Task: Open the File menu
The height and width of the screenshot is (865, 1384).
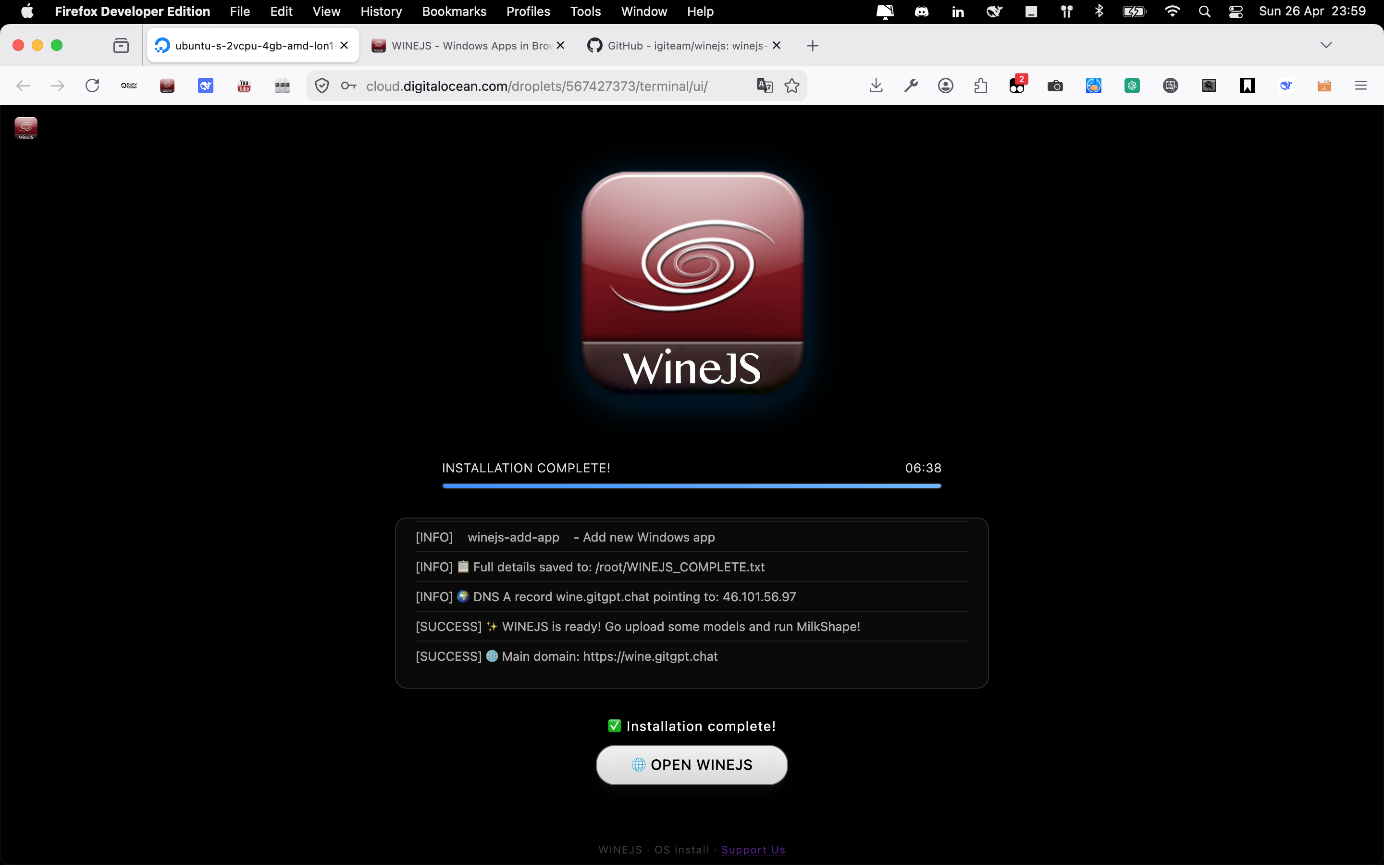Action: coord(240,12)
